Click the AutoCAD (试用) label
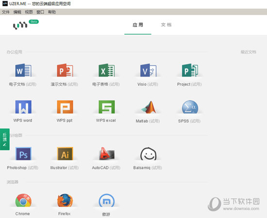Viewport: 267px width, 218px height. pos(106,168)
